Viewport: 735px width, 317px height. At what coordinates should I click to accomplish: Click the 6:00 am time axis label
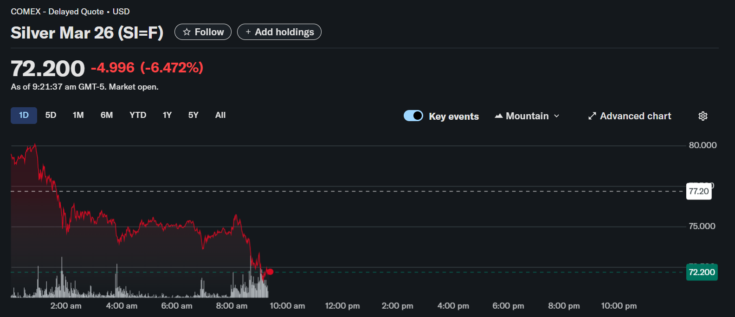click(177, 306)
